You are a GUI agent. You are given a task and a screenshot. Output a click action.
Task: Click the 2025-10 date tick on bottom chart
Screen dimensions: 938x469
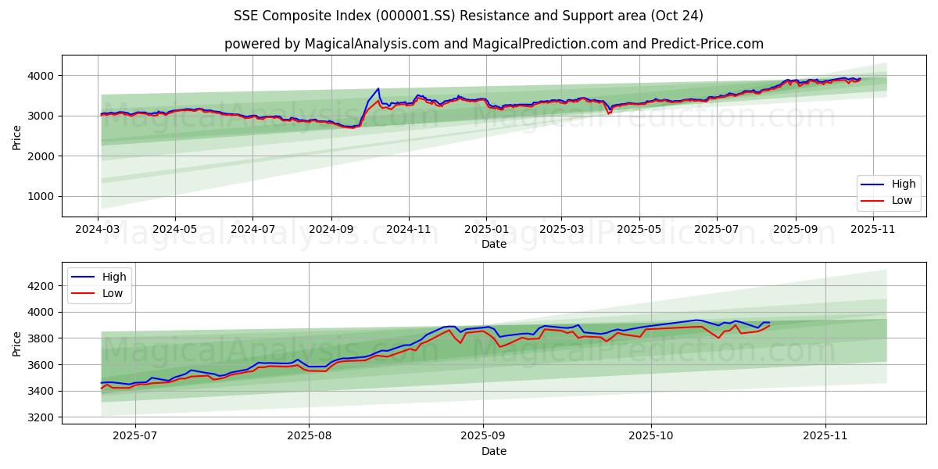click(x=651, y=437)
